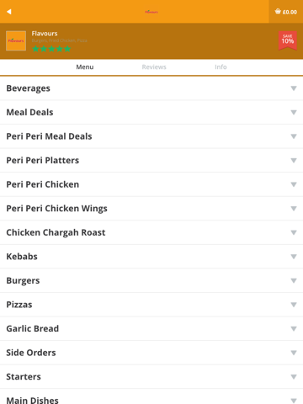Expand the Pizzas dropdown arrow
The image size is (303, 404).
294,305
